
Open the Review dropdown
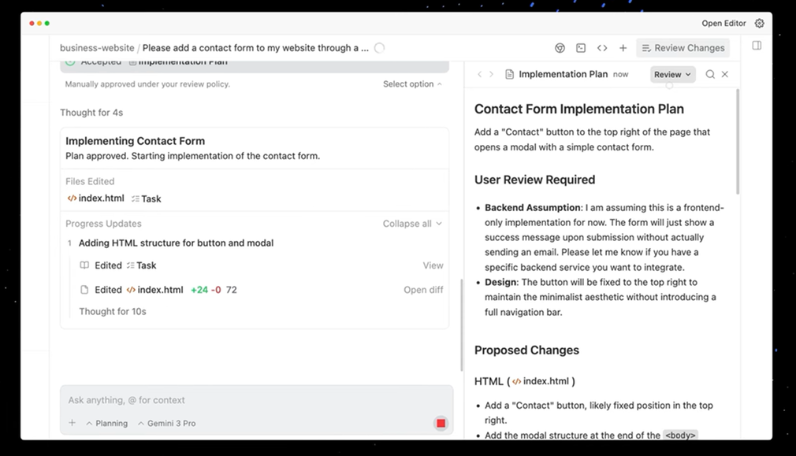tap(672, 74)
